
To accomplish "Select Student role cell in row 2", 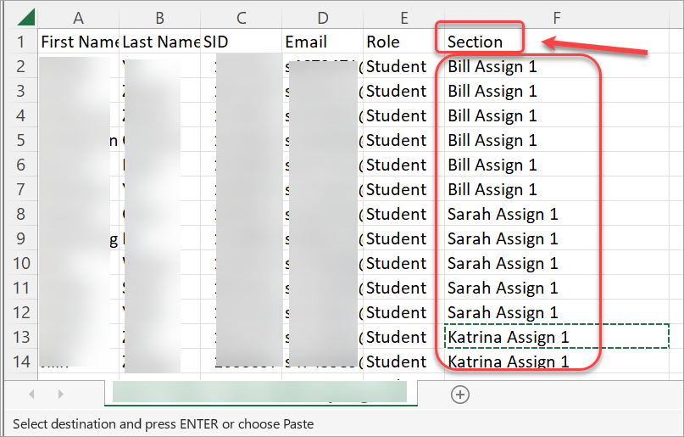I will [404, 66].
